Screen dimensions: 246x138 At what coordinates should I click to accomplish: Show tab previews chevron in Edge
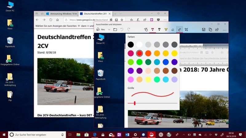click(x=121, y=14)
